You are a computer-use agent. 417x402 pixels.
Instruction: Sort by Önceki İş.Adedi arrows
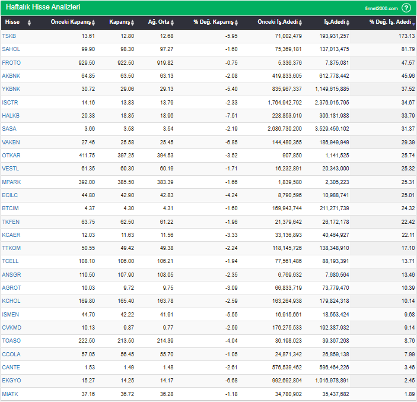300,23
